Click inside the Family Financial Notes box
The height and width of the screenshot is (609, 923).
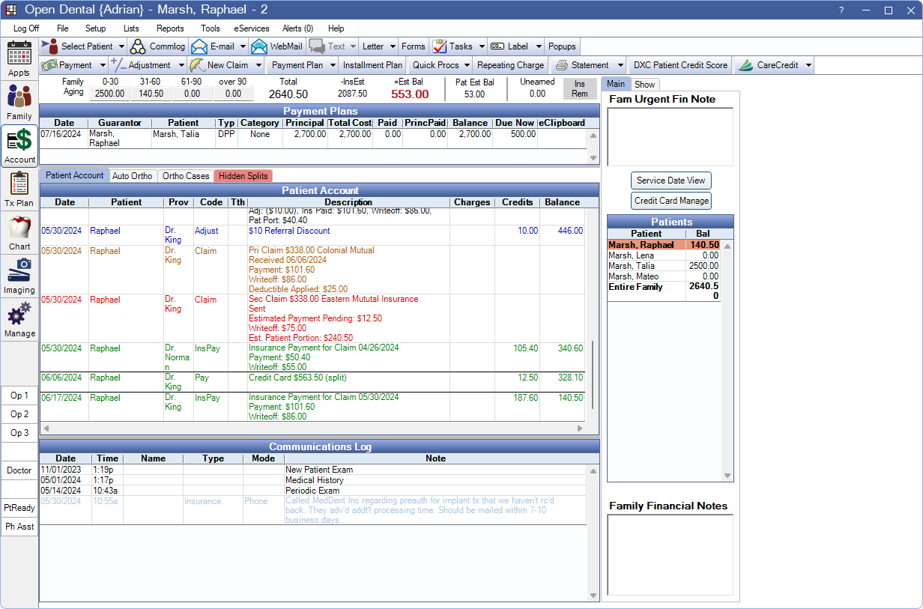coord(670,555)
